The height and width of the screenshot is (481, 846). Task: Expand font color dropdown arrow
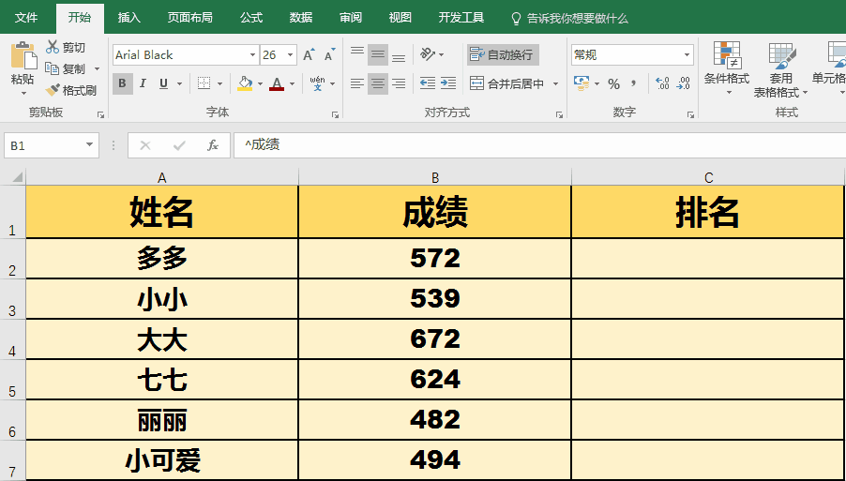[x=292, y=84]
